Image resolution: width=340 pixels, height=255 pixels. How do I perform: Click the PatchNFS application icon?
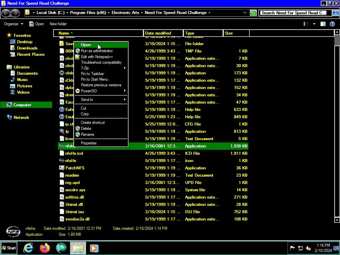click(x=62, y=168)
